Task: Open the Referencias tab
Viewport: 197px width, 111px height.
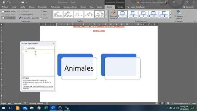Action: click(55, 7)
